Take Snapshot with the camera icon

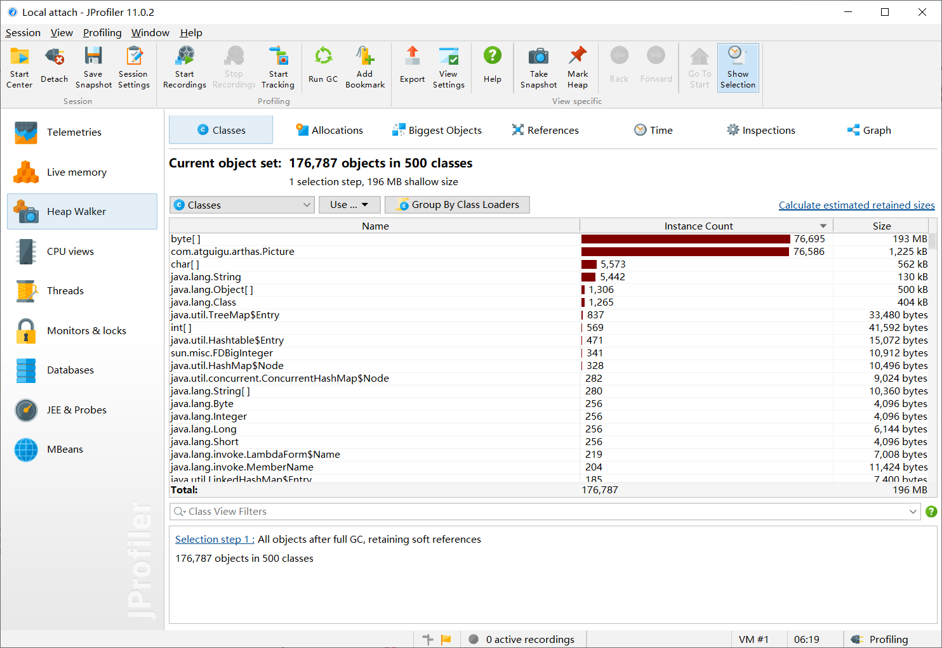[x=539, y=67]
